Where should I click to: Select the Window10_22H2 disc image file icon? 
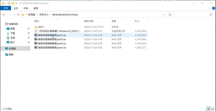click(36, 31)
